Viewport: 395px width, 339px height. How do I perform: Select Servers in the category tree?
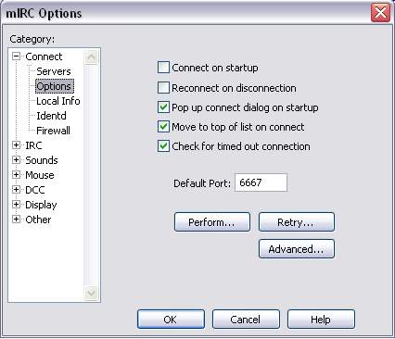point(54,71)
